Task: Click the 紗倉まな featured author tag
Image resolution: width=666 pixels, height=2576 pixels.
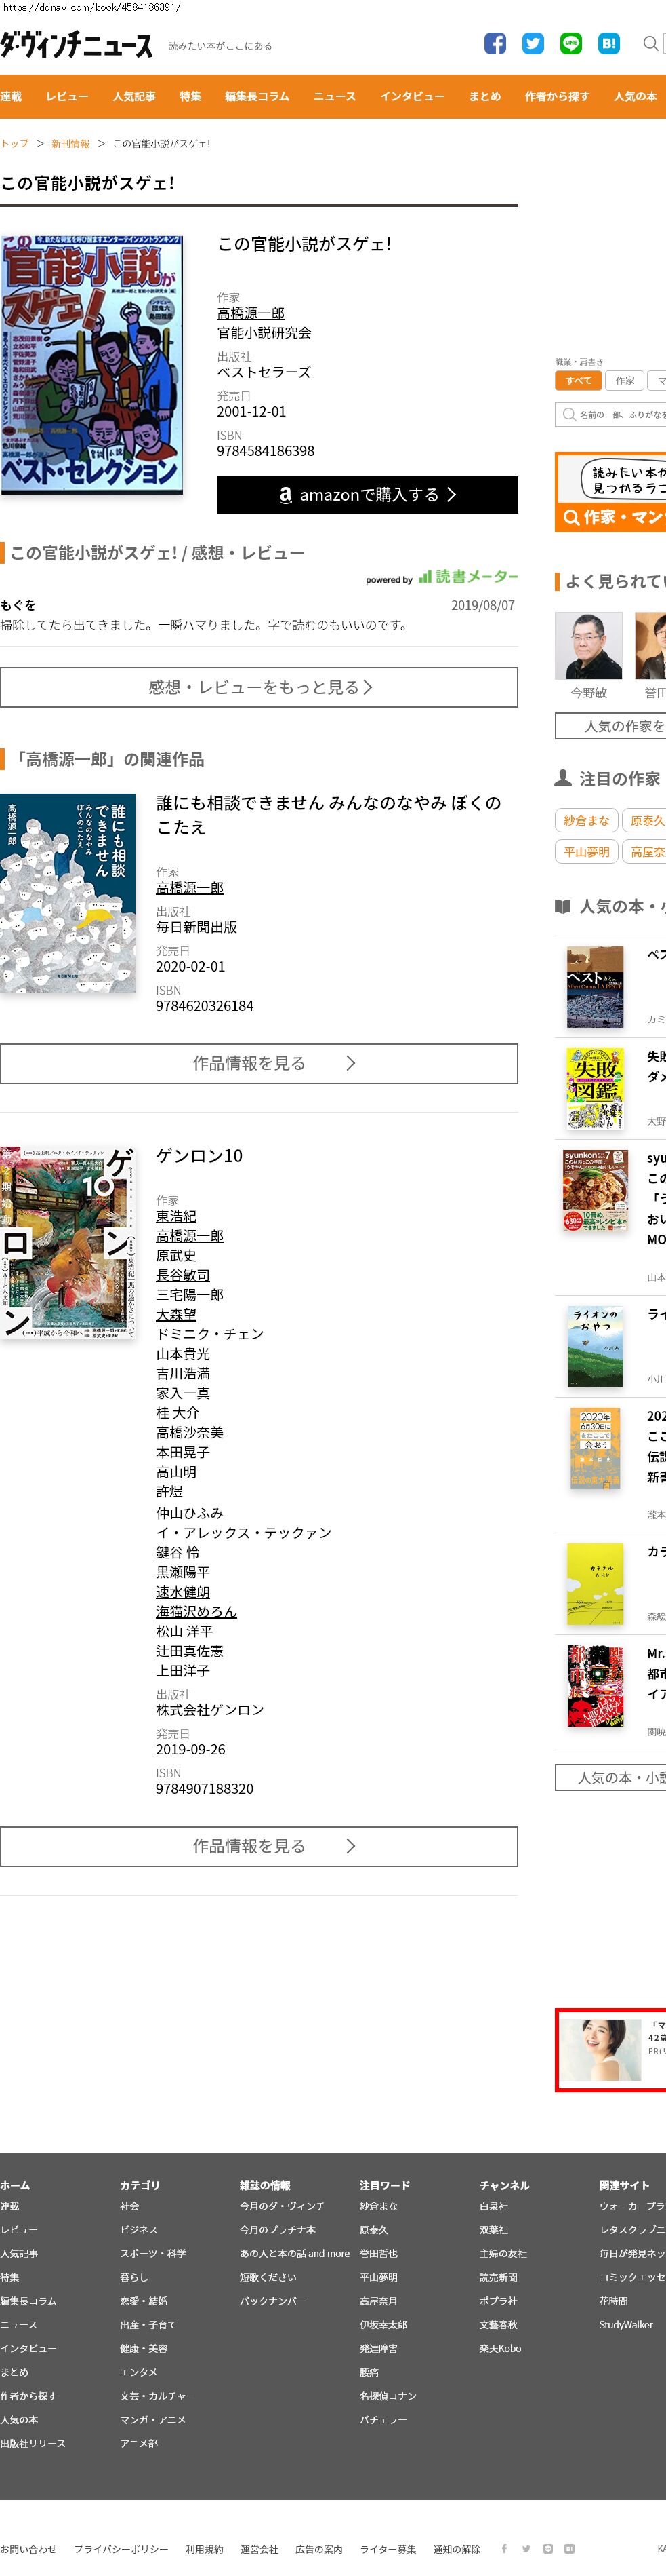Action: point(586,821)
